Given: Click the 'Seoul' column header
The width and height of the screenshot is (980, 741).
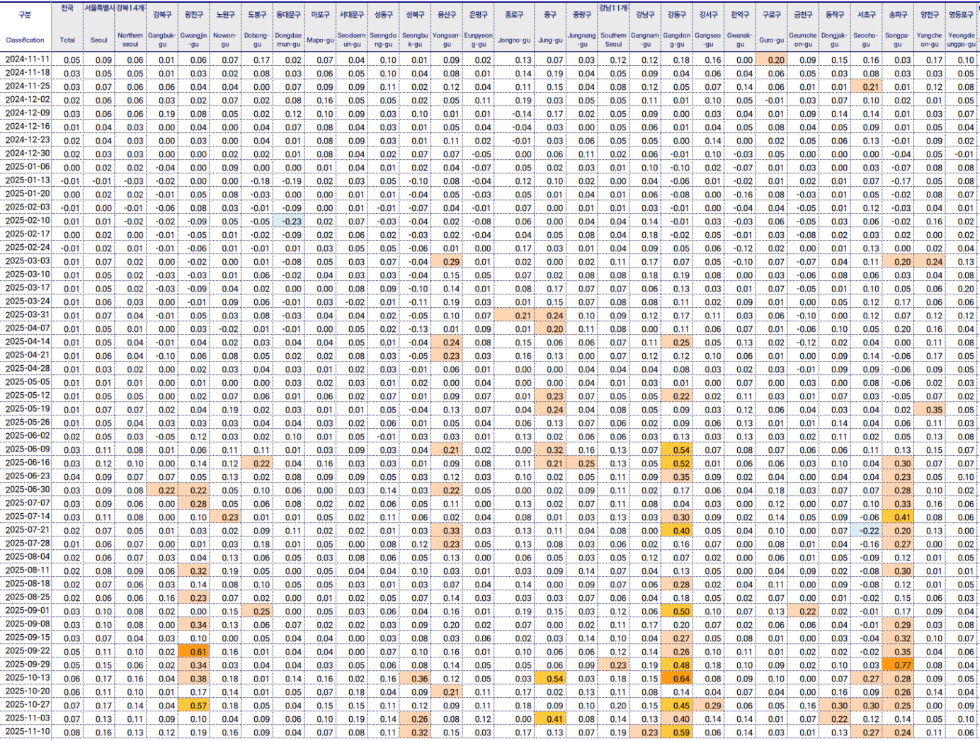Looking at the screenshot, I should (99, 40).
